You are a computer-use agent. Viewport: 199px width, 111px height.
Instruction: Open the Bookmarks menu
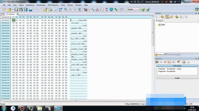[x=41, y=5]
